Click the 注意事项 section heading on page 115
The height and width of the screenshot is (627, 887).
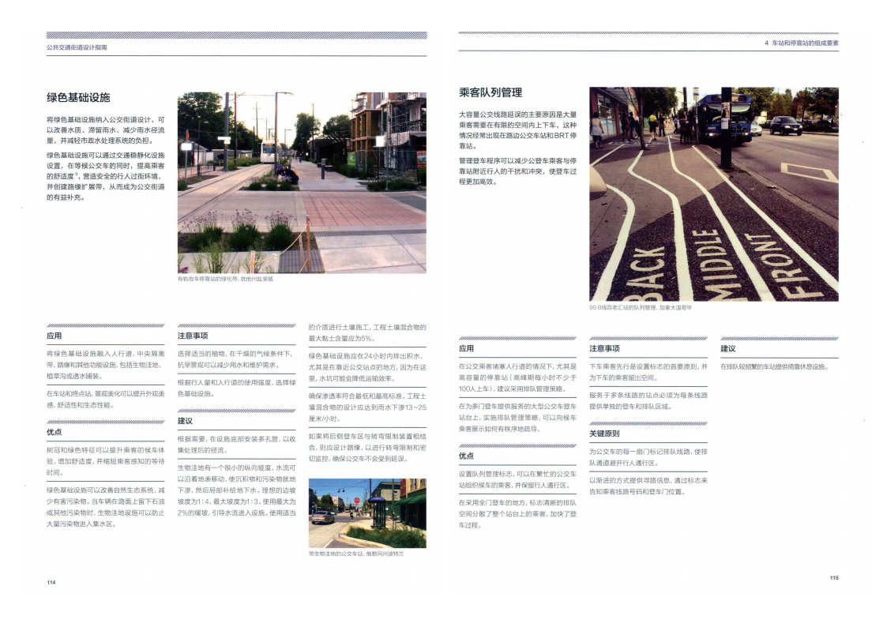[x=604, y=348]
